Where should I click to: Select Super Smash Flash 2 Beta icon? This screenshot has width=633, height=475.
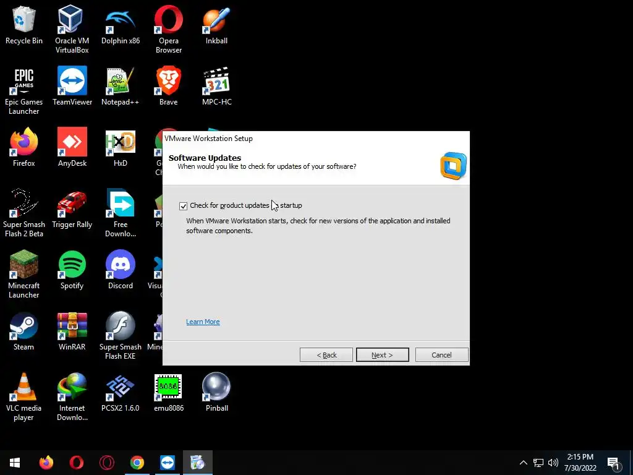pyautogui.click(x=24, y=213)
